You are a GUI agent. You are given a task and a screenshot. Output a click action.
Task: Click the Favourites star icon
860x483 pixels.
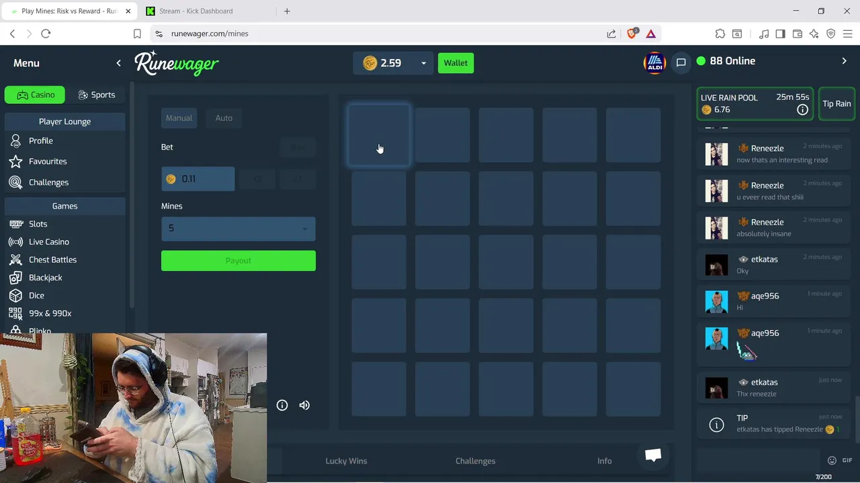click(15, 162)
